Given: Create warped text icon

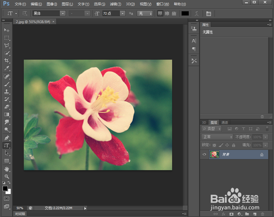Looking at the screenshot, I should pyautogui.click(x=197, y=13).
